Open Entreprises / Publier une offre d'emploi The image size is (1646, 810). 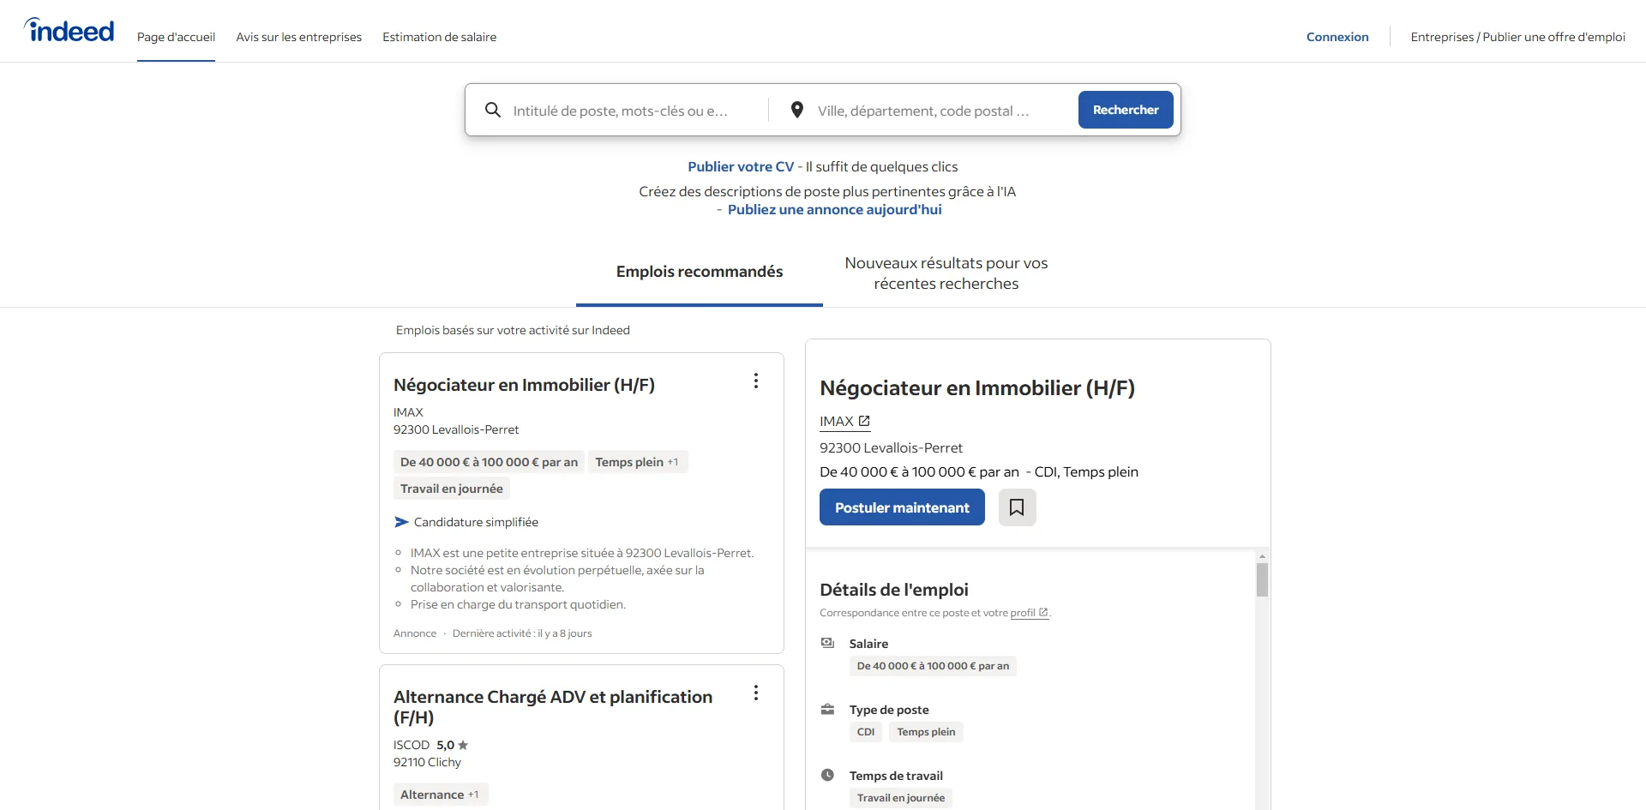point(1518,37)
